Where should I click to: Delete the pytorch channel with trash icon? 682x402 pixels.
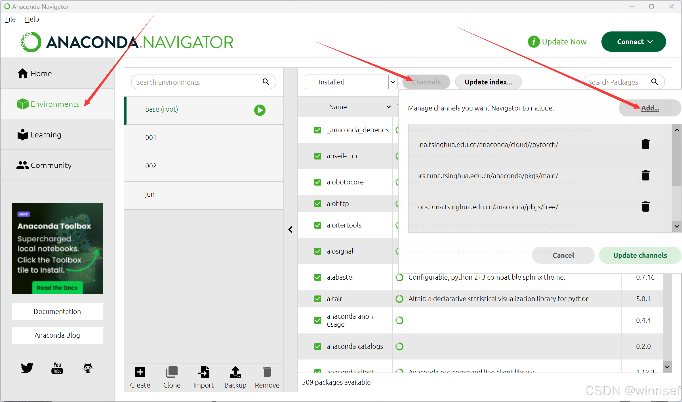[645, 144]
